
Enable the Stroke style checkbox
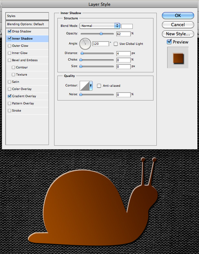(10, 111)
